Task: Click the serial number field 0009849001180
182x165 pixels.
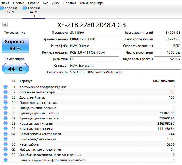Action: coord(94,39)
